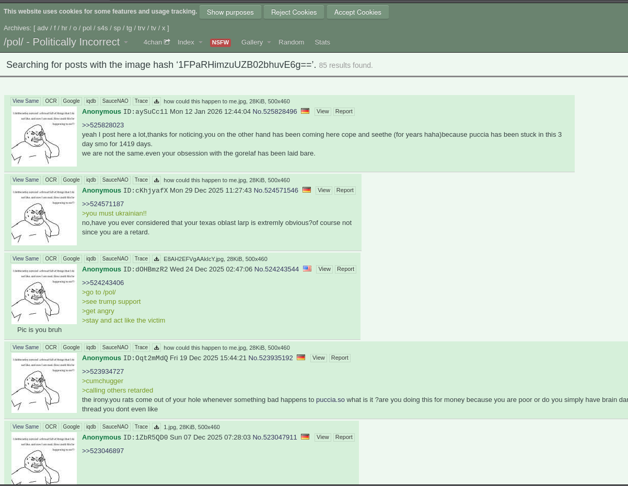Expand the board title dropdown arrow
628x486 pixels.
[x=126, y=42]
